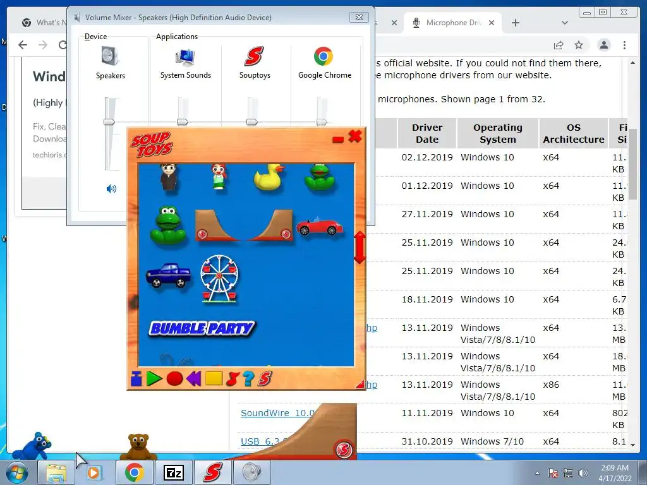Click the Souptoys icon in Volume Mixer
The height and width of the screenshot is (485, 647).
tap(254, 56)
